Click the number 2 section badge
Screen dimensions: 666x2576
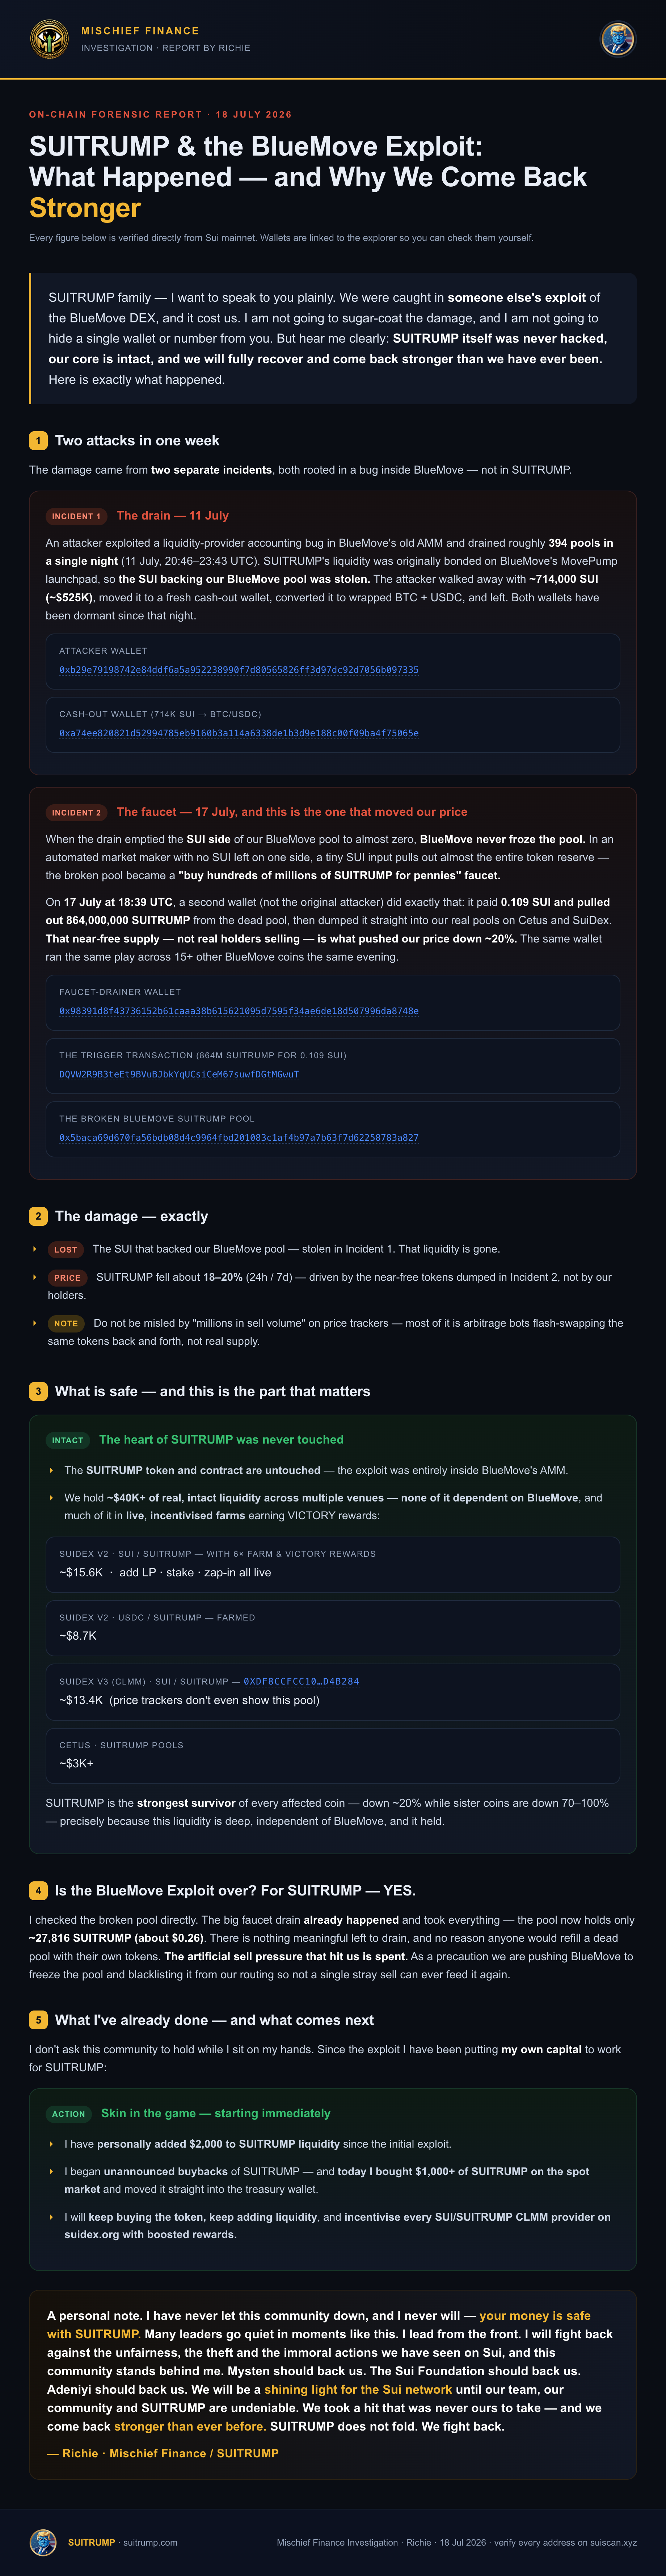[x=38, y=1216]
